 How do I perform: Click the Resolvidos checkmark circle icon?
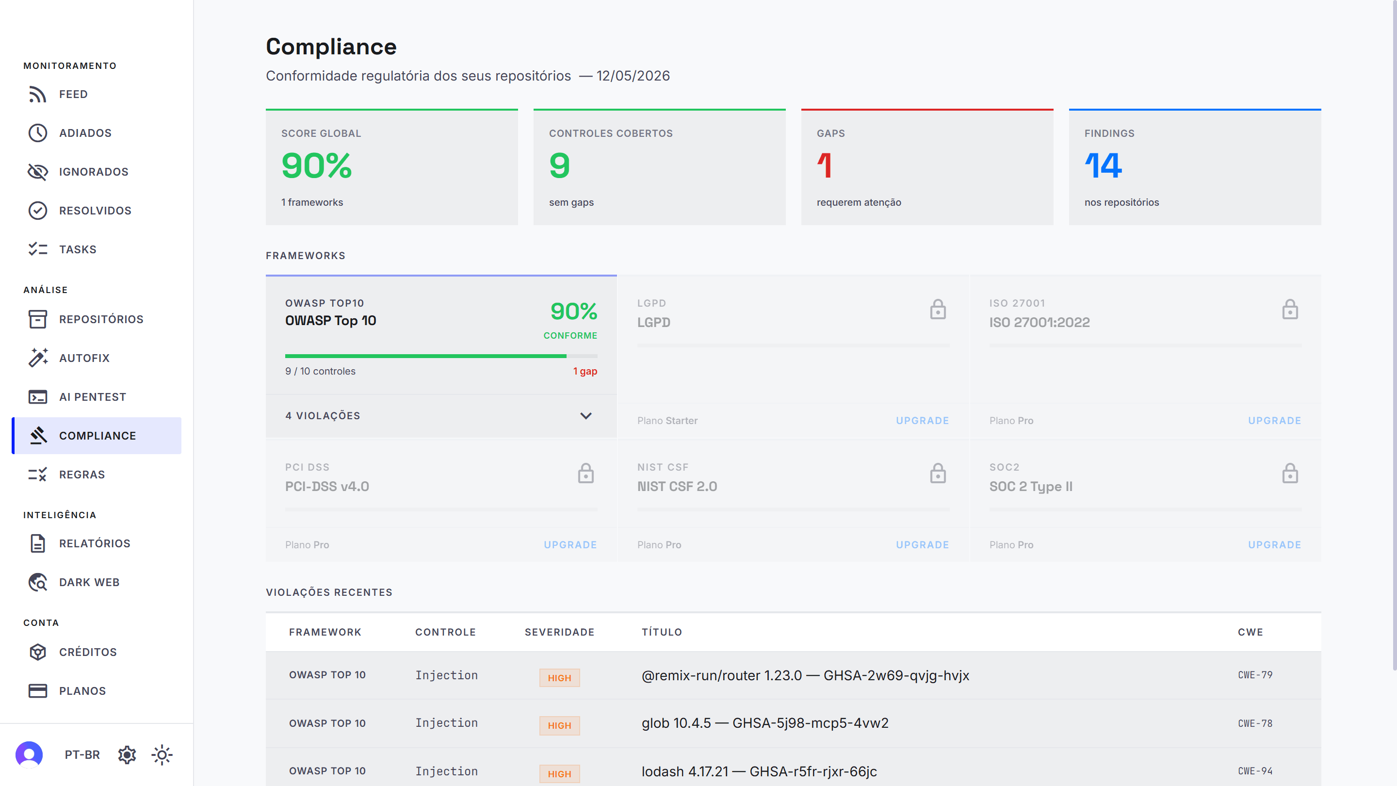(x=37, y=211)
